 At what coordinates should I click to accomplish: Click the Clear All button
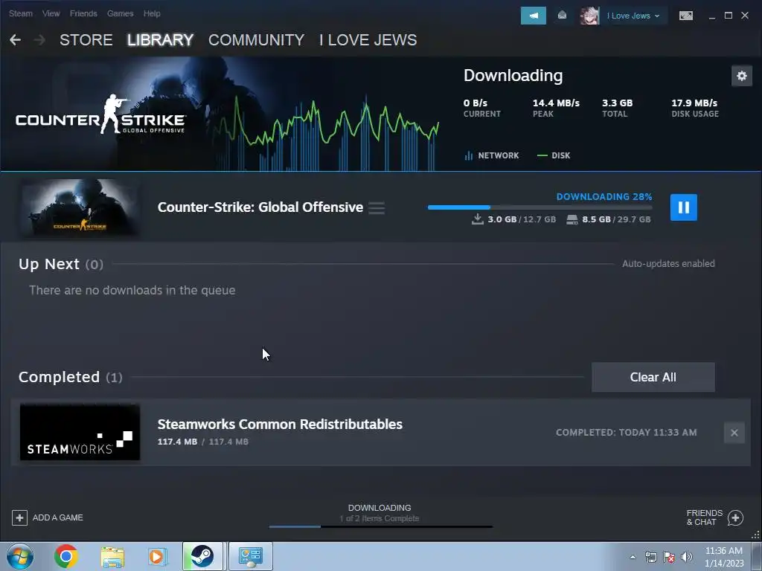tap(653, 377)
